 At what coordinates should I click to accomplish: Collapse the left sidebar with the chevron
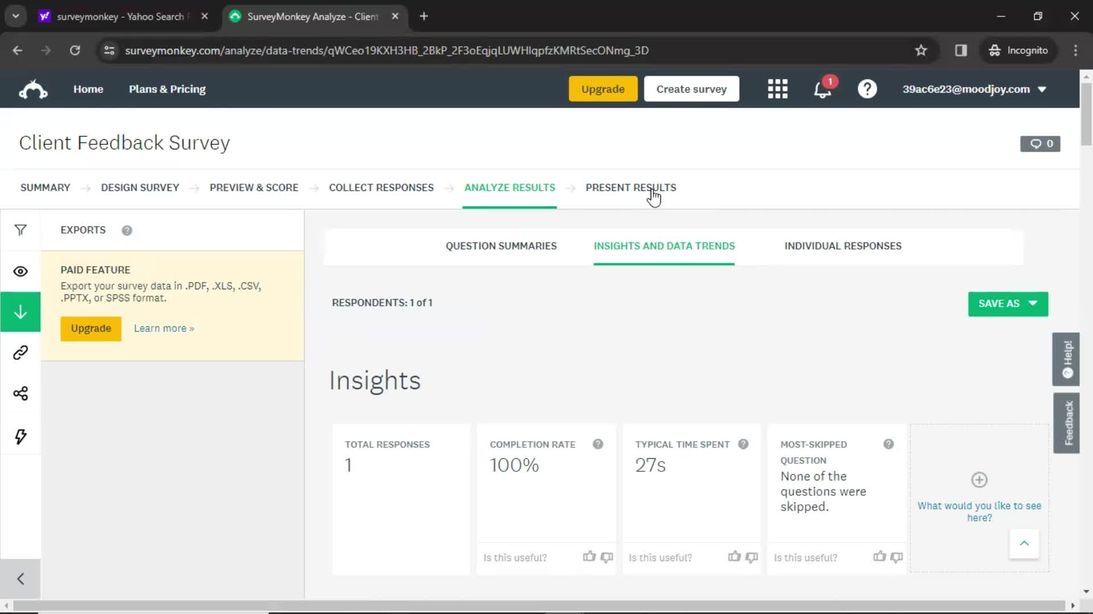click(x=20, y=578)
